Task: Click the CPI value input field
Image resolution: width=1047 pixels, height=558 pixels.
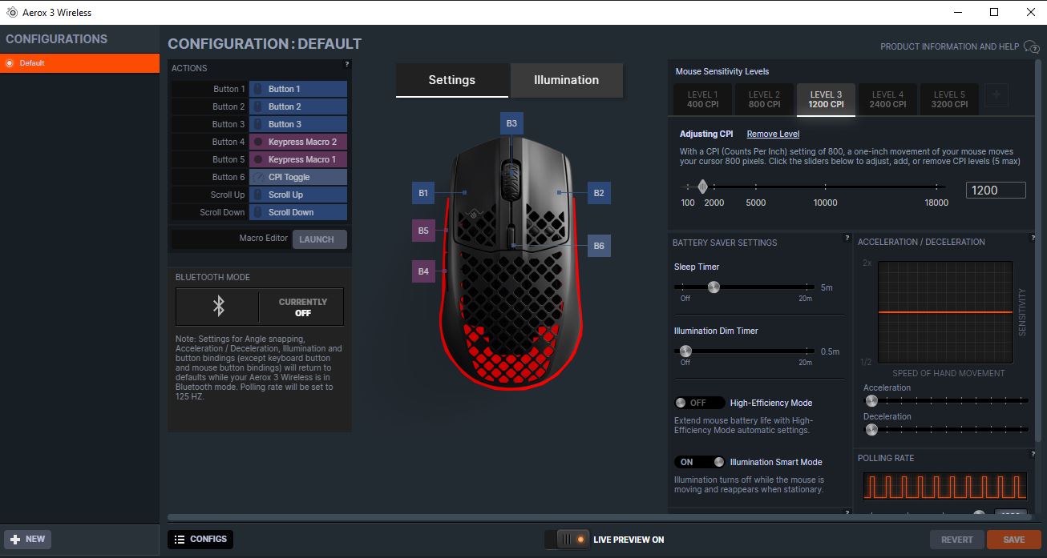Action: click(x=995, y=190)
